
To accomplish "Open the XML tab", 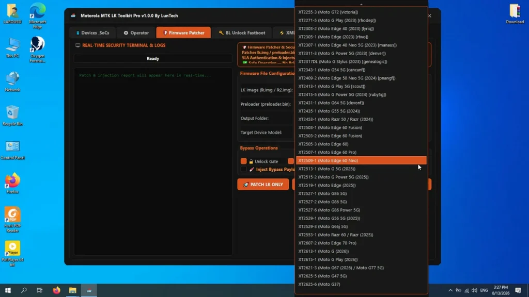I will point(286,32).
